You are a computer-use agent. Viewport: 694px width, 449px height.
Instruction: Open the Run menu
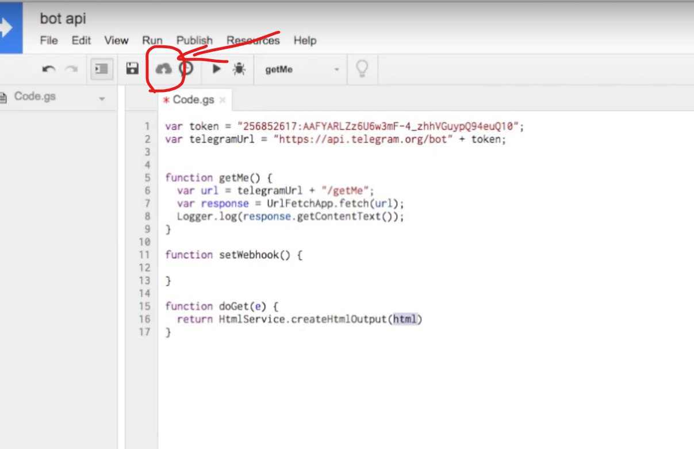point(152,40)
